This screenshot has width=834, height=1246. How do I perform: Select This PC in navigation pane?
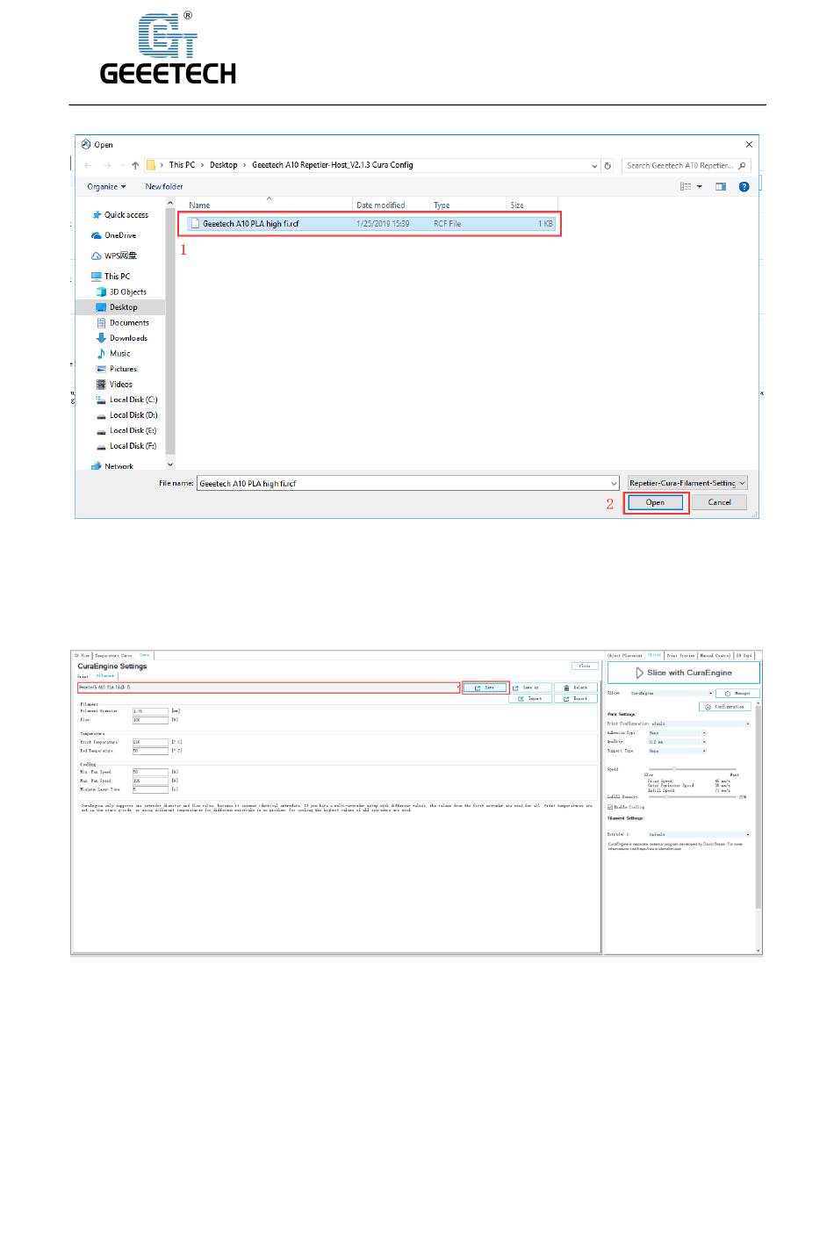pyautogui.click(x=111, y=276)
